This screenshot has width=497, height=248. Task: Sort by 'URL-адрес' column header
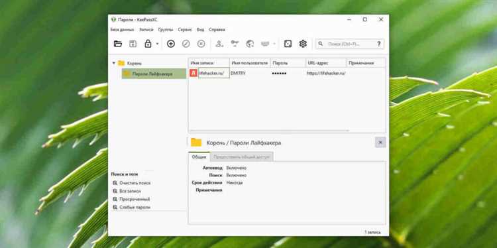coord(326,63)
